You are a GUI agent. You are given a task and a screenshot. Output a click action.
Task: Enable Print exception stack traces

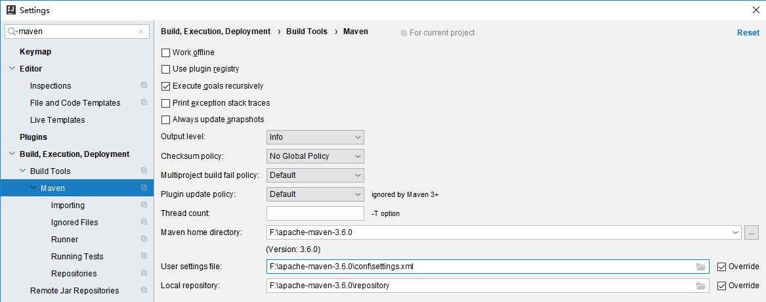tap(165, 103)
